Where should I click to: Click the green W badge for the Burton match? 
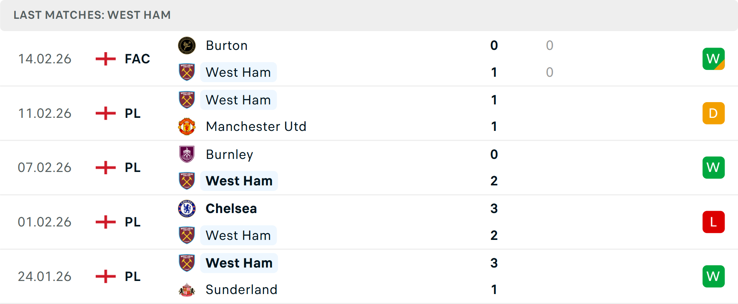pyautogui.click(x=713, y=59)
